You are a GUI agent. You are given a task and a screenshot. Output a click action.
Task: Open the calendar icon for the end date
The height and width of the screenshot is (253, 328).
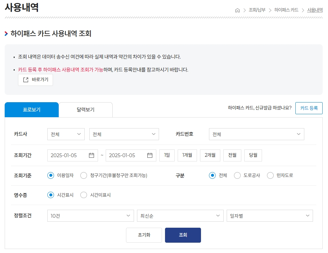(150, 155)
